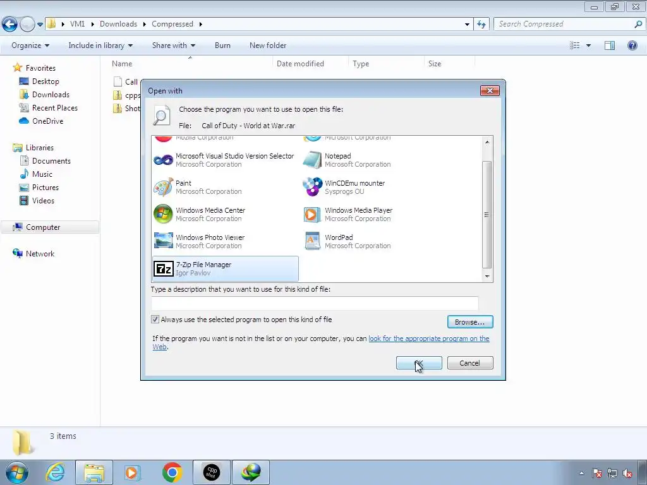The width and height of the screenshot is (647, 485).
Task: Open address bar history dropdown arrow
Action: (467, 25)
